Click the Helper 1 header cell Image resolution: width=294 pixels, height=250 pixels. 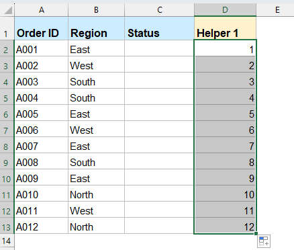(x=225, y=28)
